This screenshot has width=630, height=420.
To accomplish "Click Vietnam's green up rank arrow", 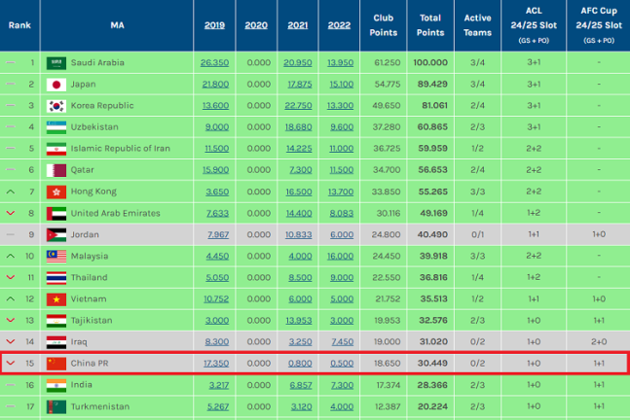I will coord(11,298).
